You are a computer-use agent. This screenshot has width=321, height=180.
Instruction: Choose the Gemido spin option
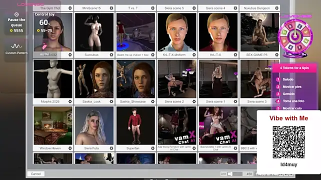point(288,94)
